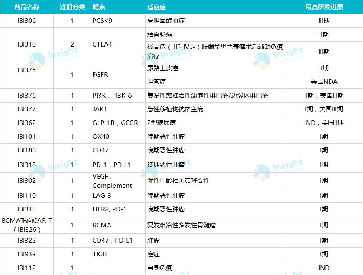The image size is (363, 275).
Task: Click the IBI362 drug name cell
Action: click(x=27, y=123)
